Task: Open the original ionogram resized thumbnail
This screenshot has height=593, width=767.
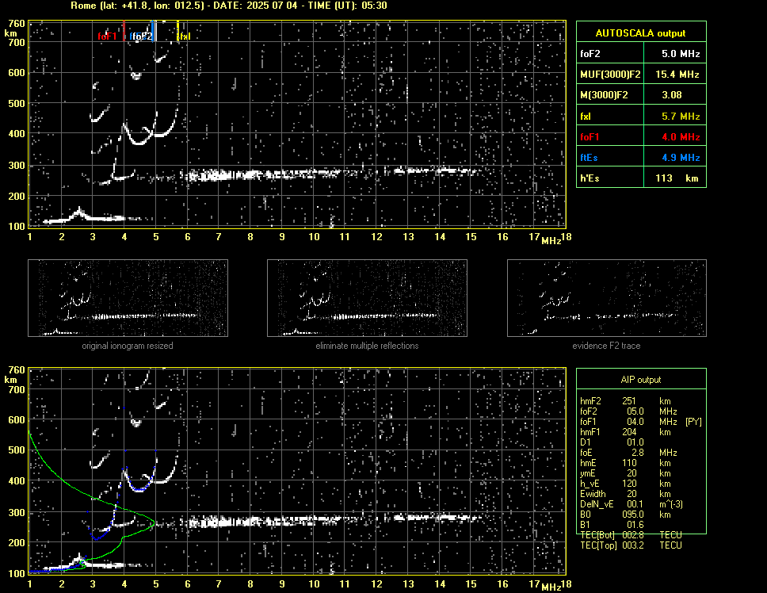Action: [x=128, y=298]
